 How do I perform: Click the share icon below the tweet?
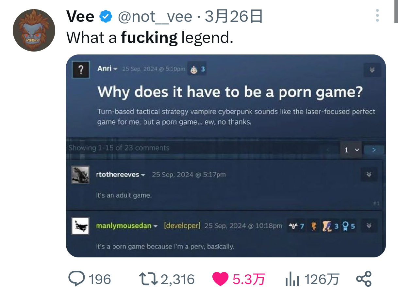point(364,279)
